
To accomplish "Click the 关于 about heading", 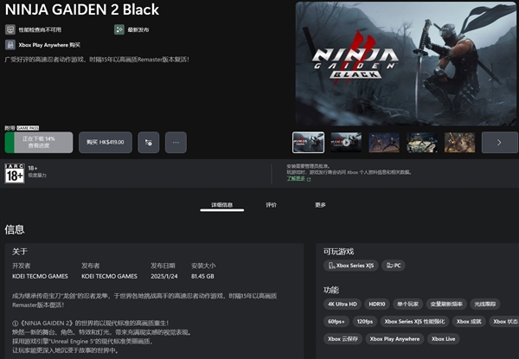I will pyautogui.click(x=20, y=252).
